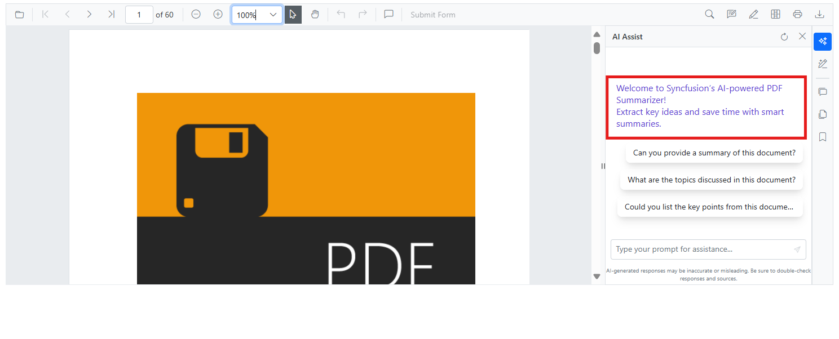
Task: Download the PDF document
Action: pos(819,15)
